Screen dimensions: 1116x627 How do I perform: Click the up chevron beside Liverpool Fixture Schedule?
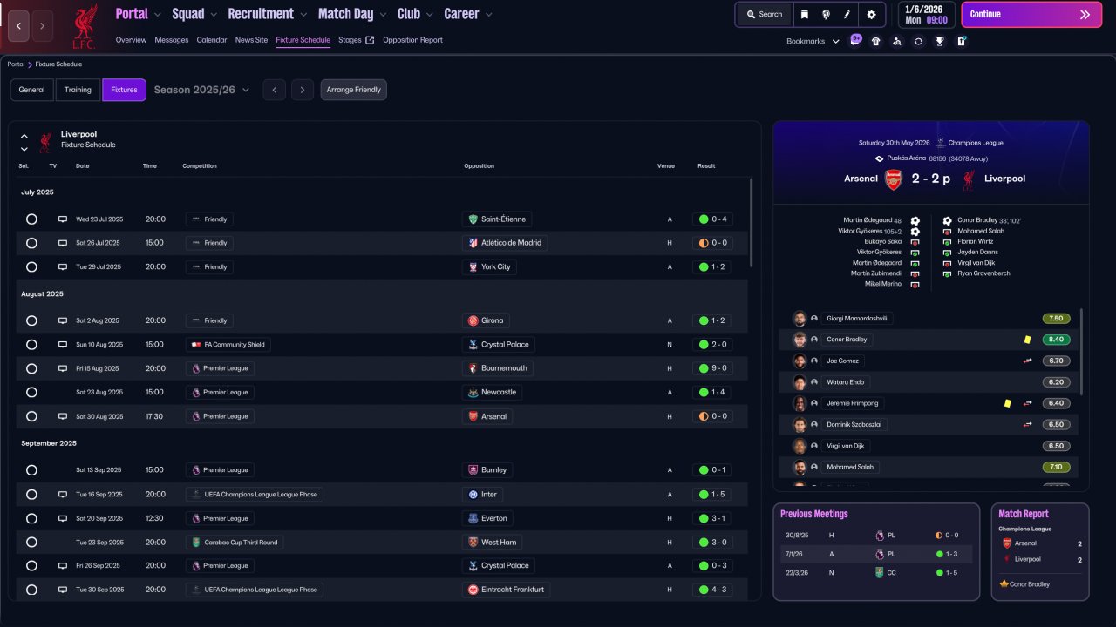coord(24,136)
